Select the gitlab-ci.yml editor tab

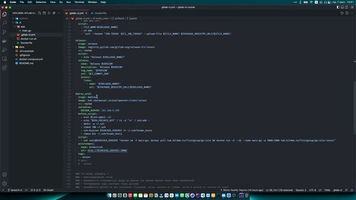pyautogui.click(x=77, y=13)
